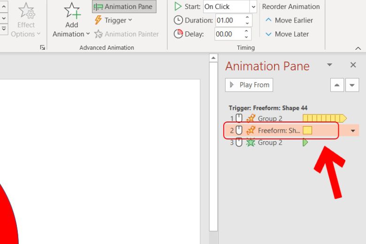Click the green timing marker of animation 3
Screen dimensions: 366x244
[x=305, y=142]
